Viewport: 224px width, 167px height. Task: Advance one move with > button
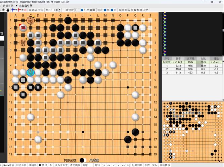coord(119,165)
